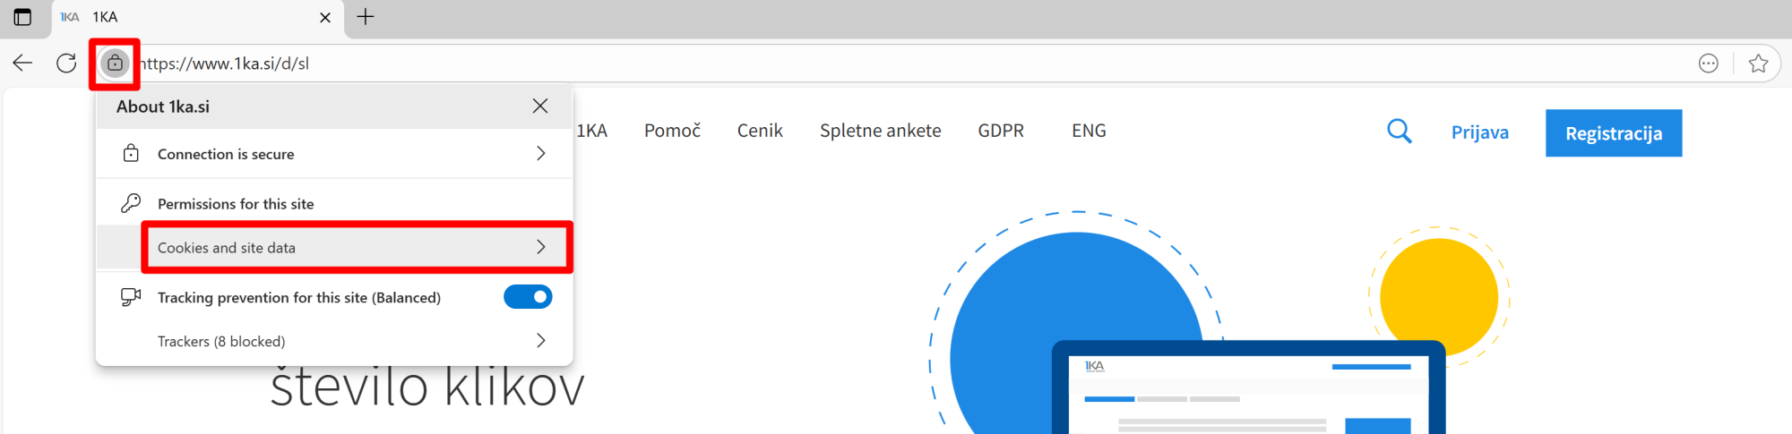Viewport: 1792px width, 434px height.
Task: Open the tab actions menu icon
Action: (x=23, y=17)
